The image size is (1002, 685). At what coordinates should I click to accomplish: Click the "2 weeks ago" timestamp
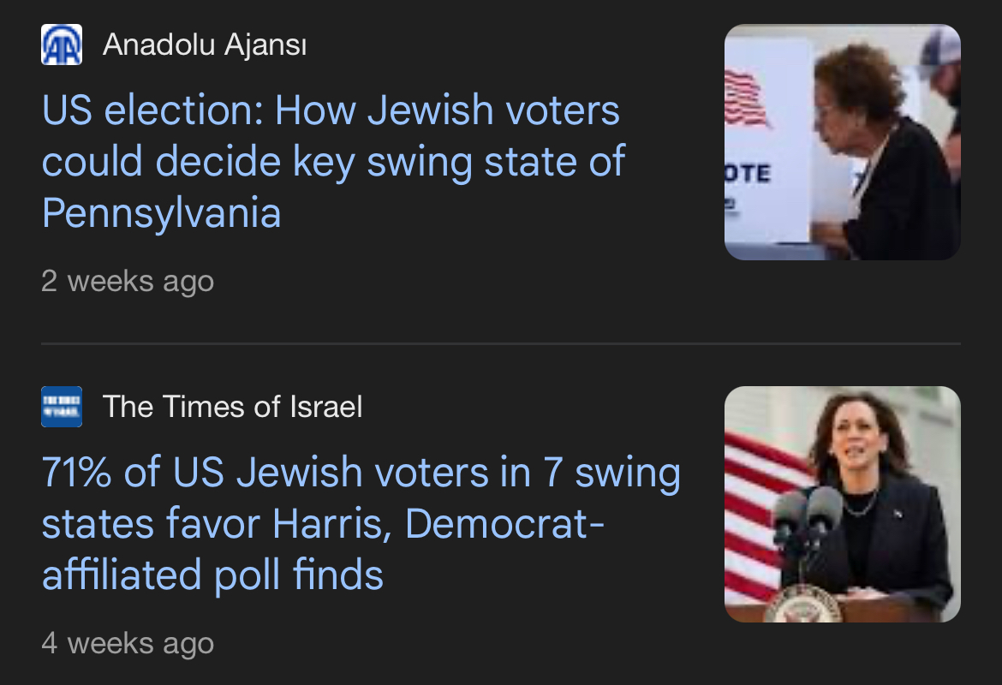tap(128, 281)
